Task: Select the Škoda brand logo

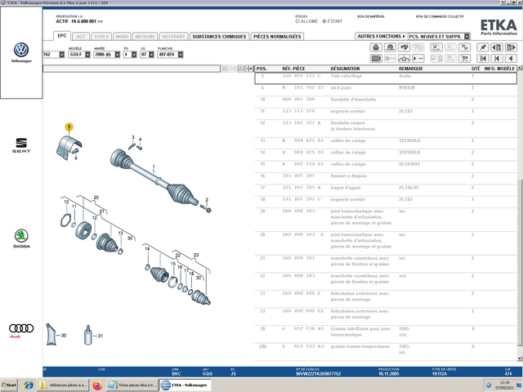Action: pos(21,238)
